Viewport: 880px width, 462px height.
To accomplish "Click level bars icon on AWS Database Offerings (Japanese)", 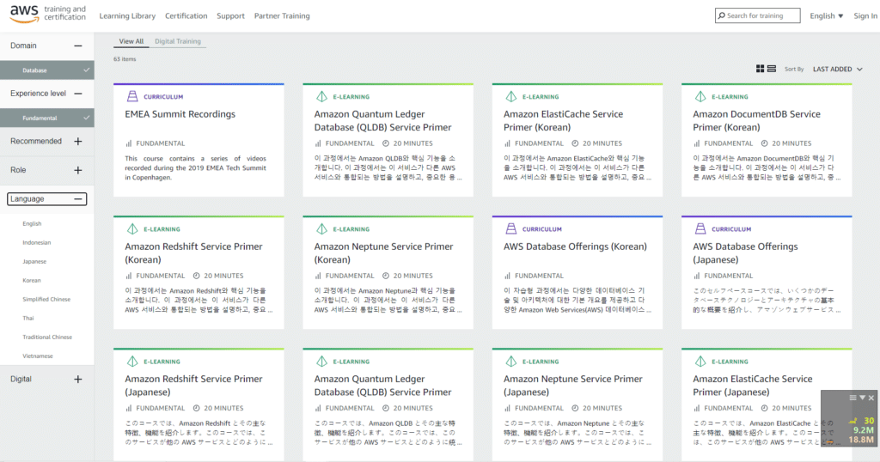I will pyautogui.click(x=697, y=276).
